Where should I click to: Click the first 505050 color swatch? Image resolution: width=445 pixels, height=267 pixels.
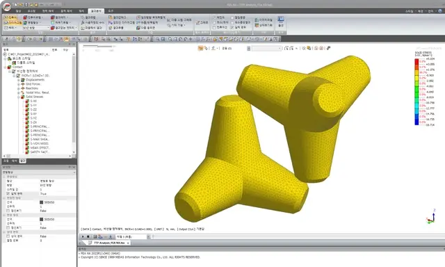click(42, 202)
